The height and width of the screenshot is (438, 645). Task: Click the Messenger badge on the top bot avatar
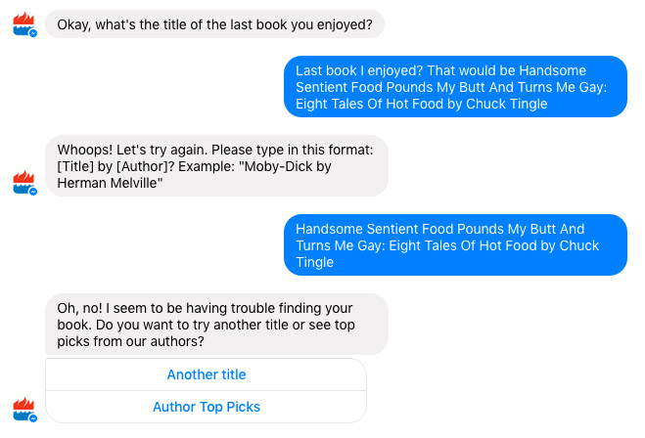click(x=33, y=33)
